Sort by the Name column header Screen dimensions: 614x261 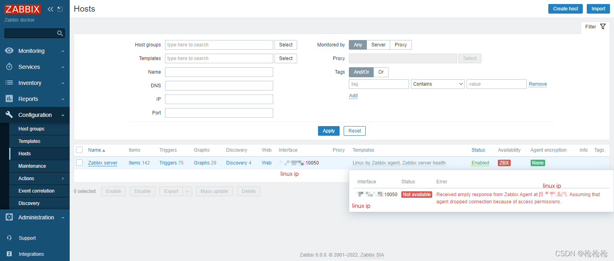[97, 150]
